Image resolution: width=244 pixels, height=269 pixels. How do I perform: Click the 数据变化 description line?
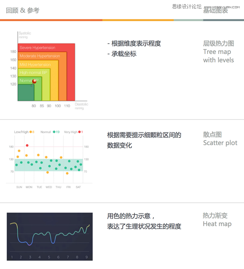coord(120,145)
